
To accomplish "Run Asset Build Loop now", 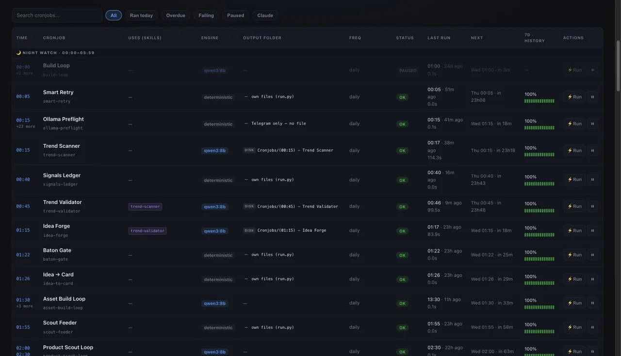I will [574, 303].
